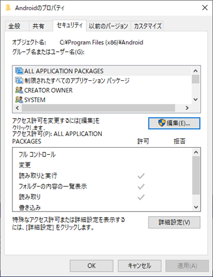Click the 読み取りと実行 permission label
The width and height of the screenshot is (213, 277).
38,175
